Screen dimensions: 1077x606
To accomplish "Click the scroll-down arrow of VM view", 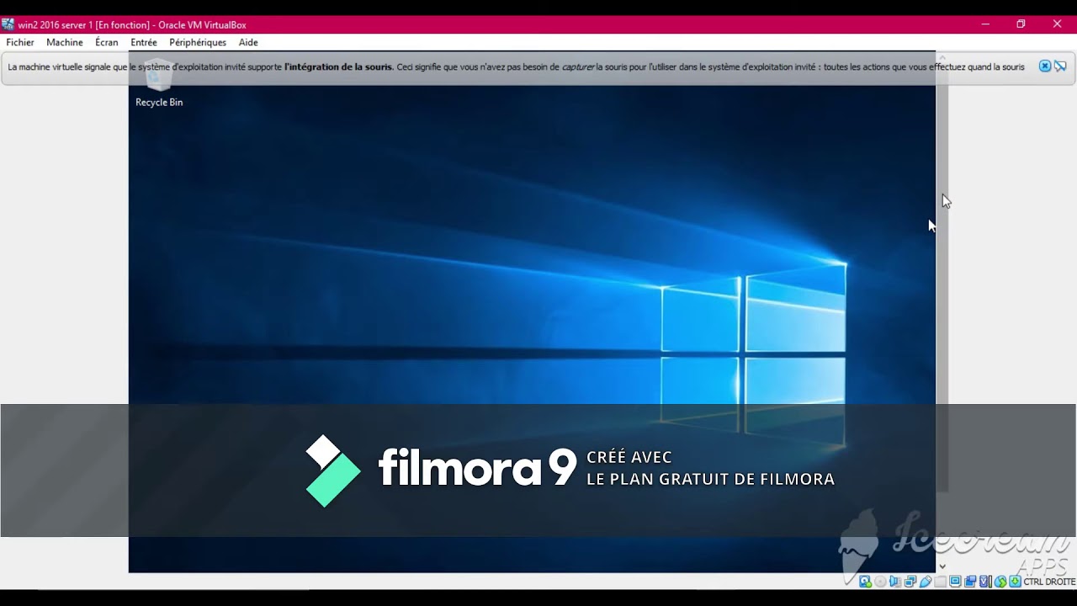I will [x=942, y=566].
